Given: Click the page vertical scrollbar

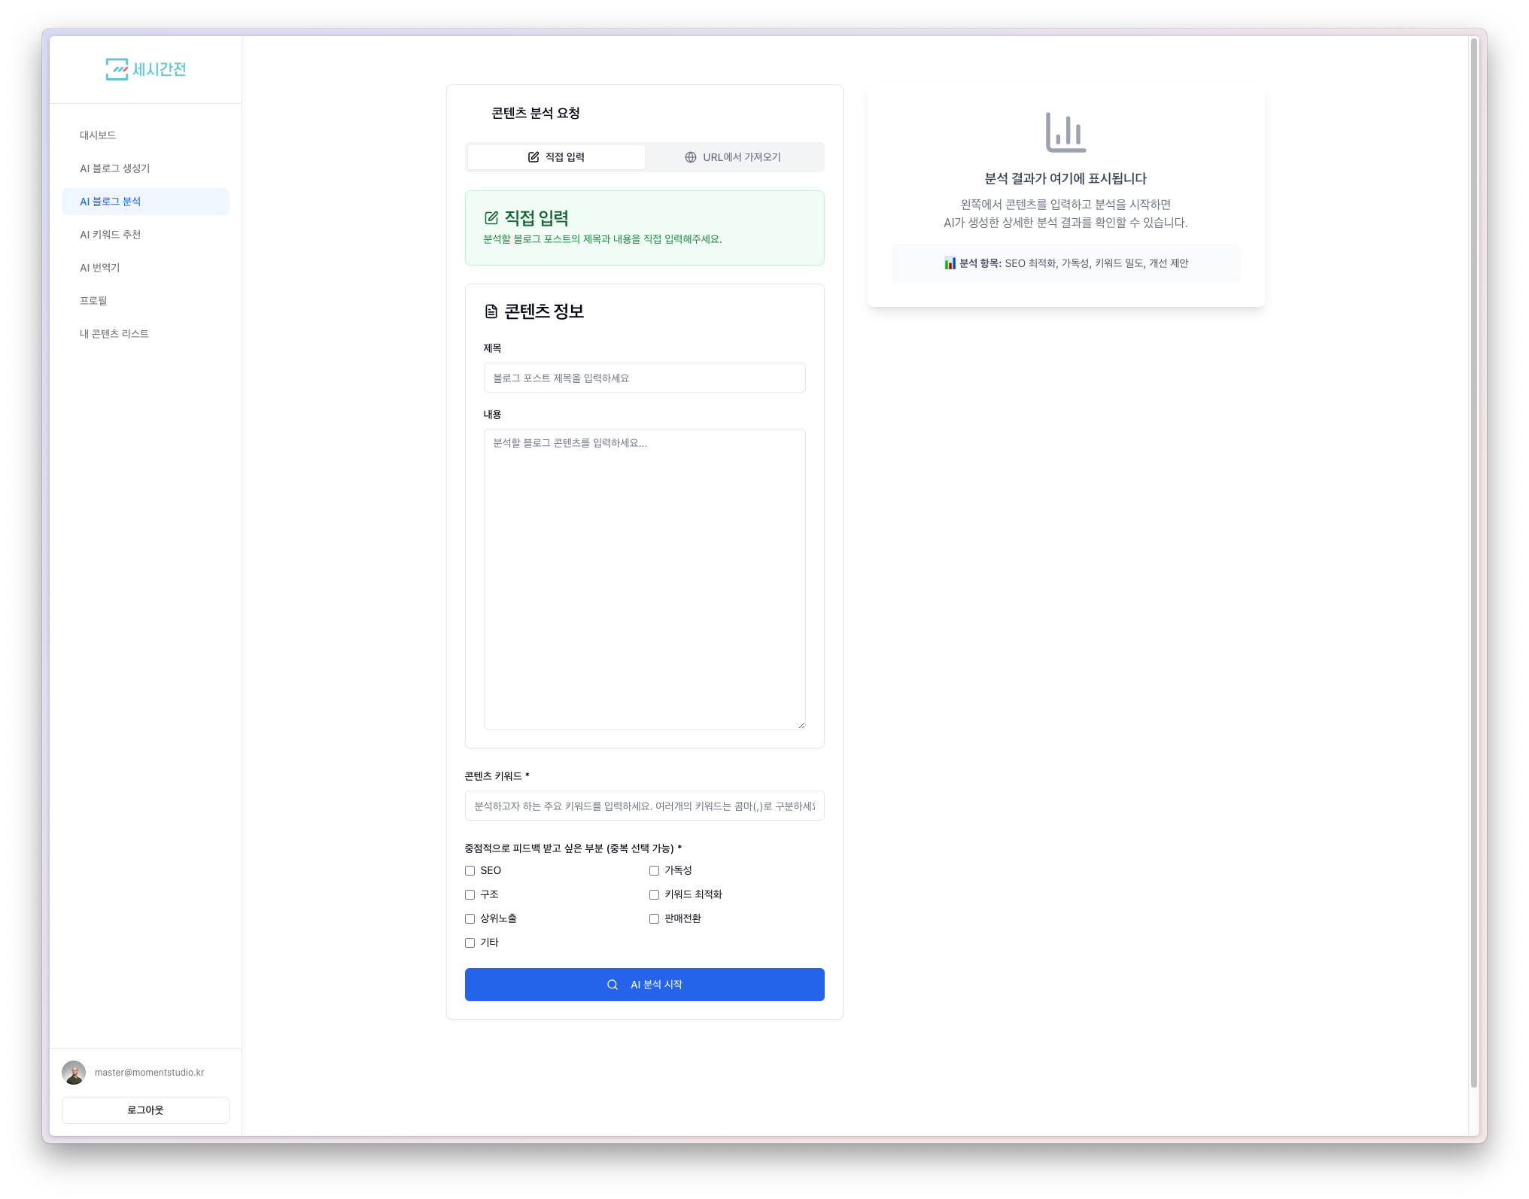Looking at the screenshot, I should pos(1473,564).
